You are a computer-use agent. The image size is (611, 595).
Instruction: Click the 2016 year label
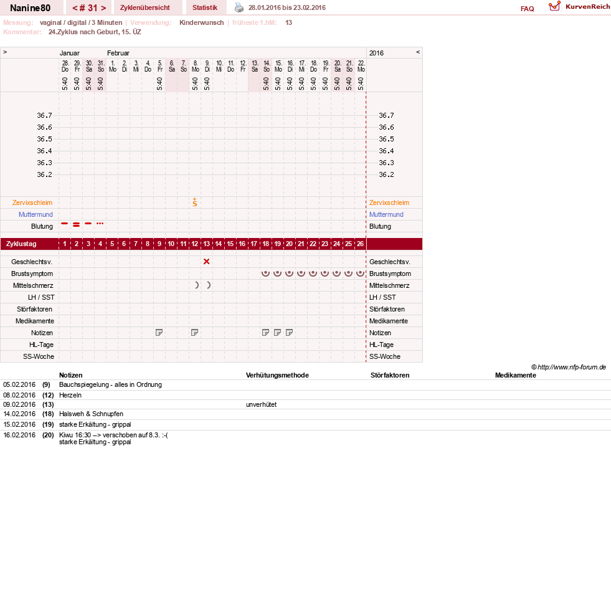376,53
